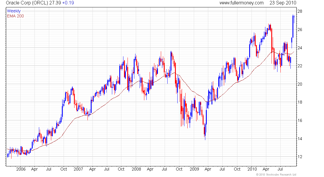Screen dimensions: 324x177
Task: Click the Oct label before 2009
Action: coord(179,169)
